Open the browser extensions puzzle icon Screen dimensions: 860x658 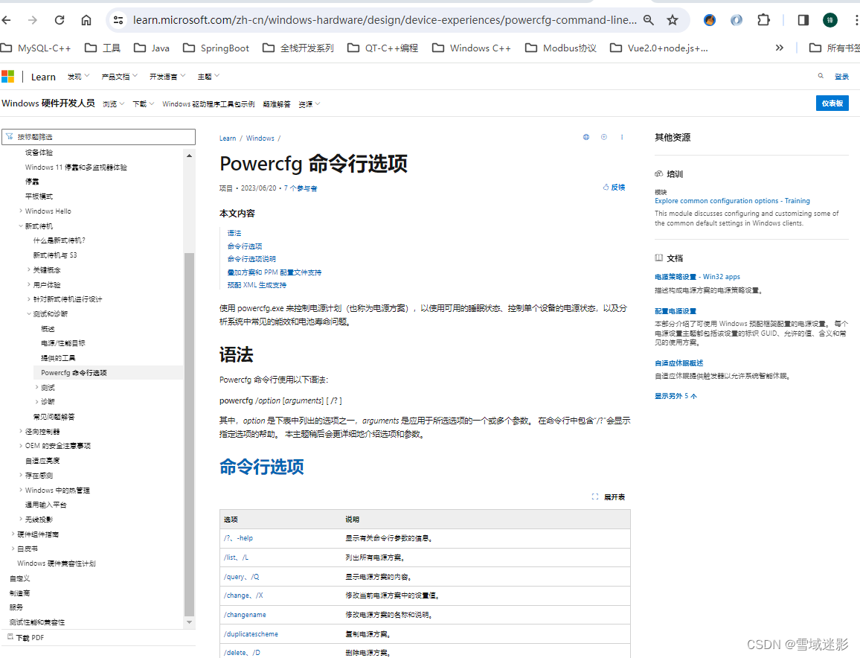763,20
